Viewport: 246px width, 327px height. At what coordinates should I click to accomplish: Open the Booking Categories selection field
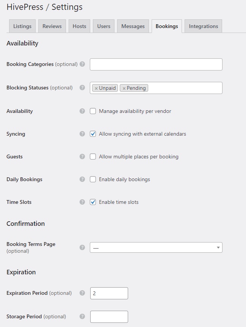pyautogui.click(x=156, y=64)
